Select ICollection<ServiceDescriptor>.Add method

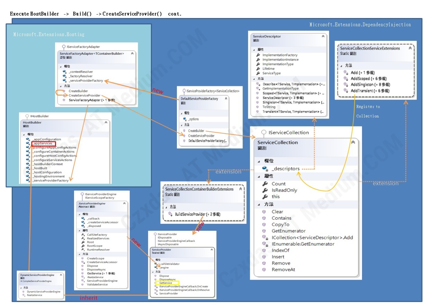tap(312, 237)
